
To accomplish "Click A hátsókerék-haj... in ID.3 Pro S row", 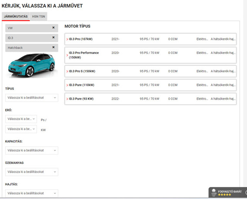I will point(223,71).
